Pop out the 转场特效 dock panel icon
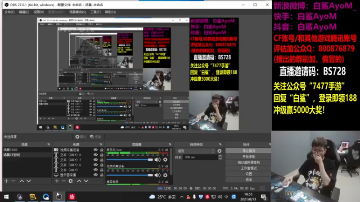Screen dimensions: 360x202 [220, 144]
